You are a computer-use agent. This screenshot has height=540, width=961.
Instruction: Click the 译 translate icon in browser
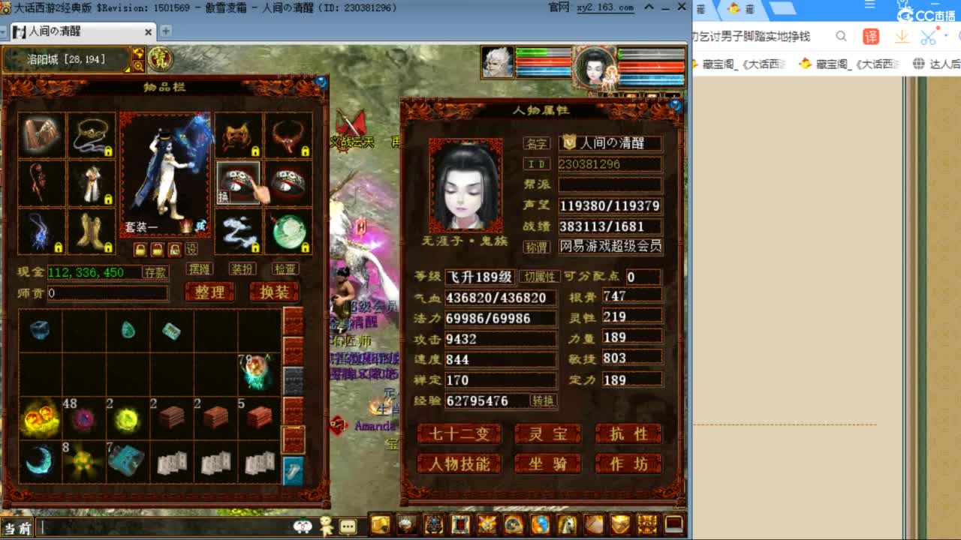[x=871, y=37]
